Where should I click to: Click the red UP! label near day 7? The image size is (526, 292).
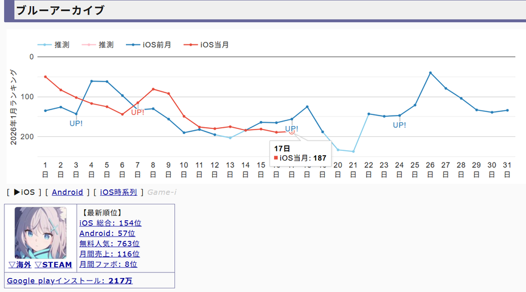tap(137, 113)
